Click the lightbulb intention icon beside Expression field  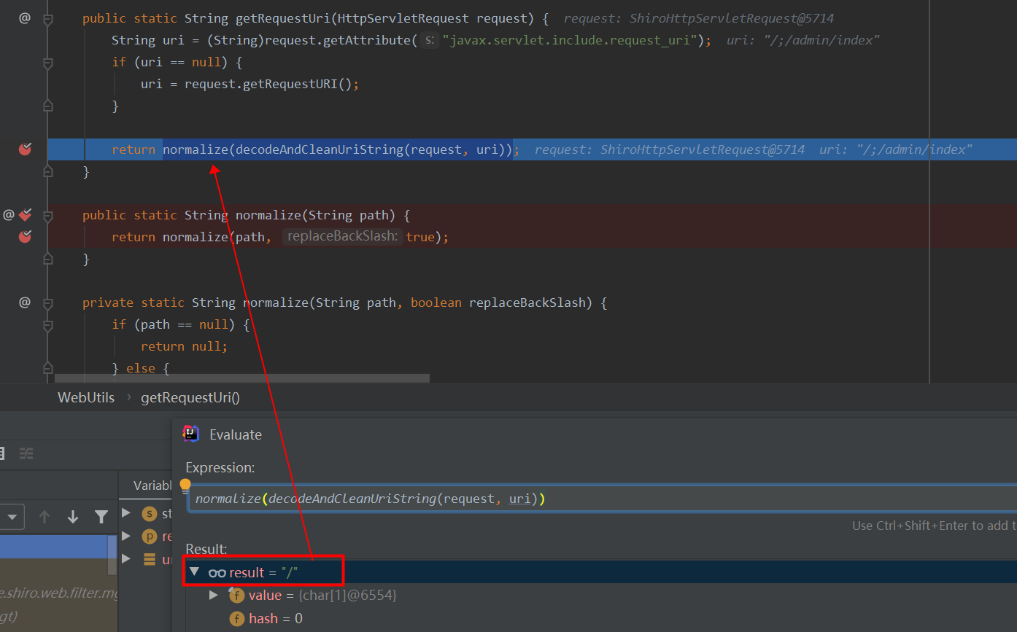[185, 485]
